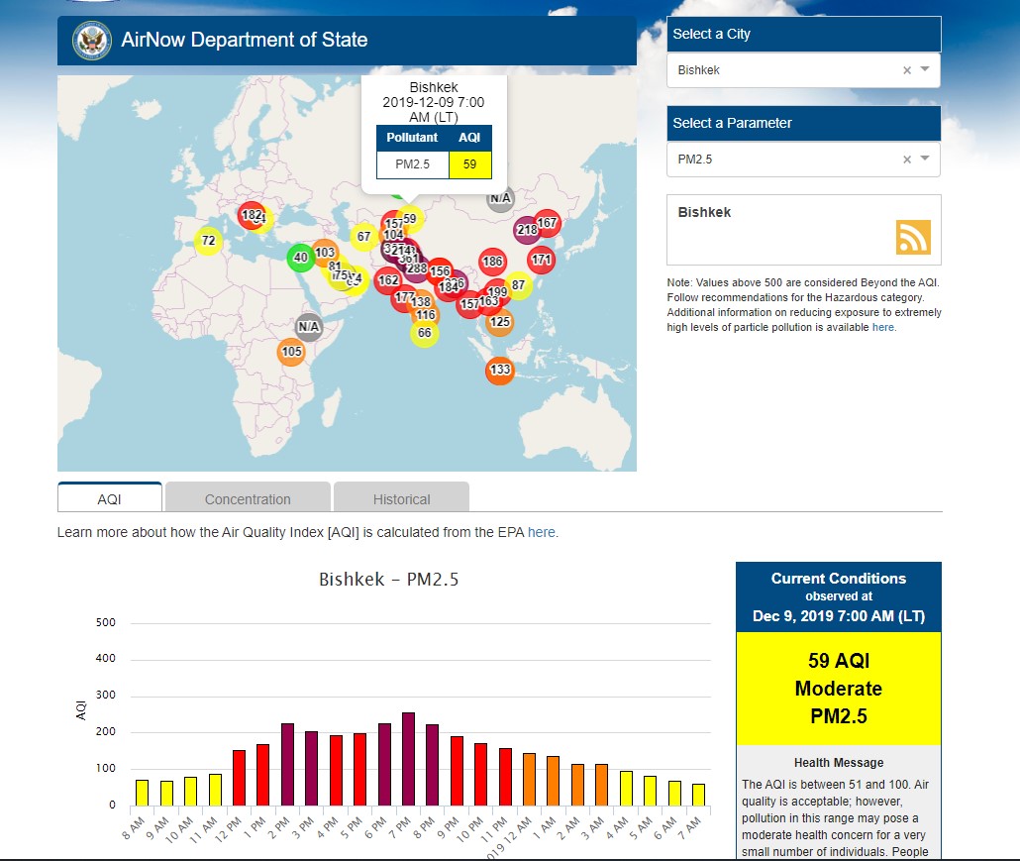Image resolution: width=1020 pixels, height=861 pixels.
Task: Open the particle pollution 'here' link
Action: pos(882,327)
